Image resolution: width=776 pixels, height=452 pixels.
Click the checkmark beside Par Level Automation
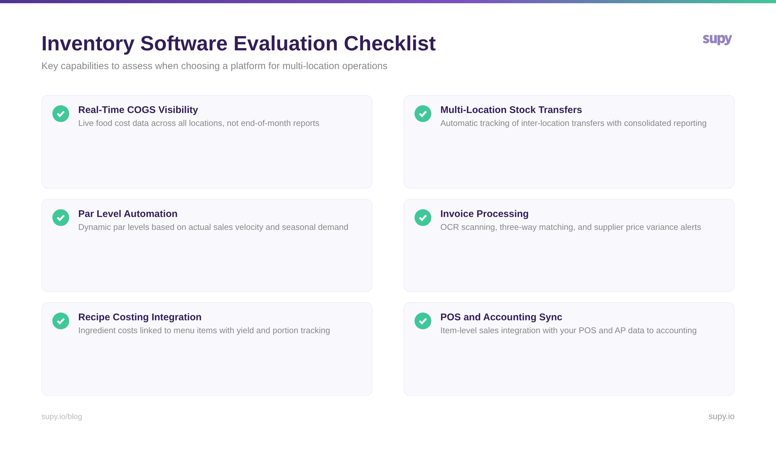(60, 218)
